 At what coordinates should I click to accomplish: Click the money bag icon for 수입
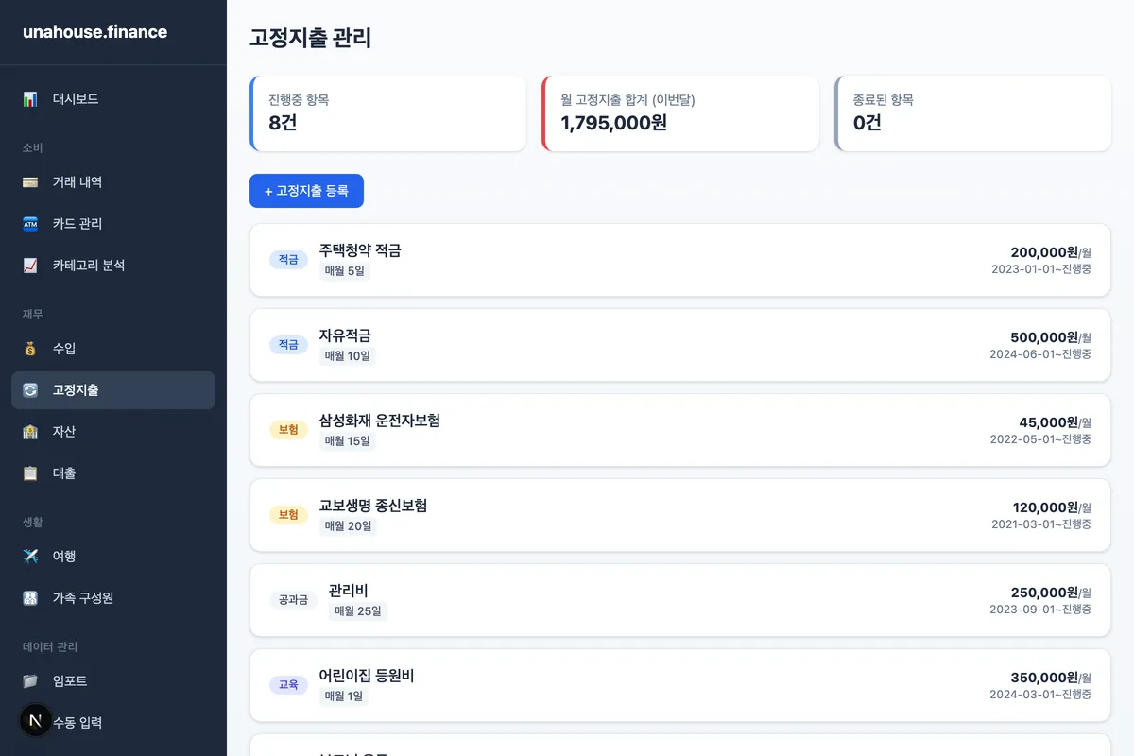(30, 349)
